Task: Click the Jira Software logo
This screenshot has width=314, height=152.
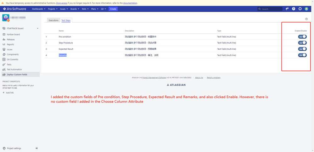Action: pyautogui.click(x=14, y=9)
